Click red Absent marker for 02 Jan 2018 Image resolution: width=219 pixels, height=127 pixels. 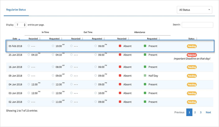click(x=120, y=102)
